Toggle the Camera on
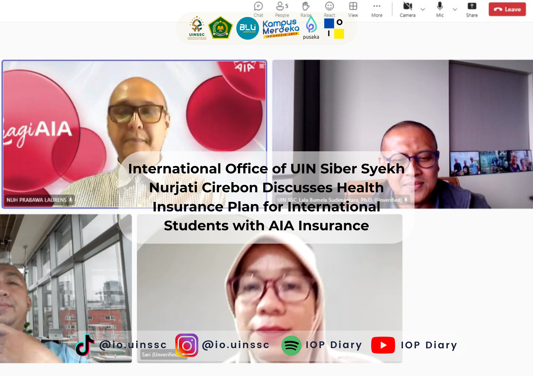The width and height of the screenshot is (533, 376). point(407,9)
